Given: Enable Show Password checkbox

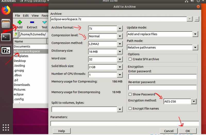Looking at the screenshot, I should (130, 94).
